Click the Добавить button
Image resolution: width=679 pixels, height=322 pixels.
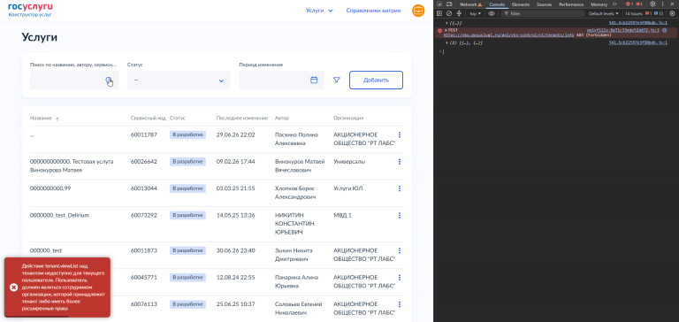(x=376, y=80)
